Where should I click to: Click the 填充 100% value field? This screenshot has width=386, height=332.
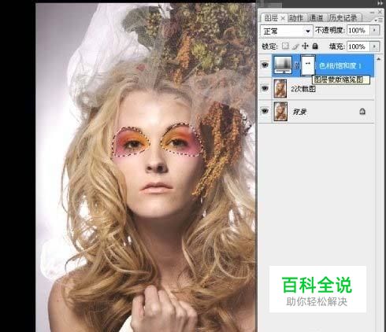[x=358, y=46]
